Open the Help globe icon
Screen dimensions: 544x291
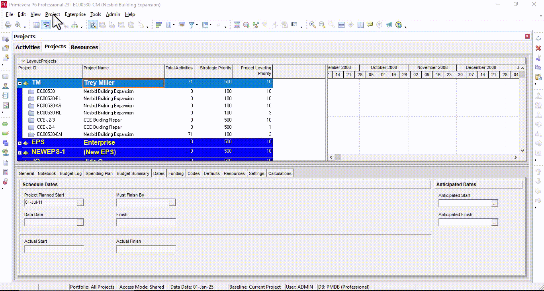(x=398, y=25)
